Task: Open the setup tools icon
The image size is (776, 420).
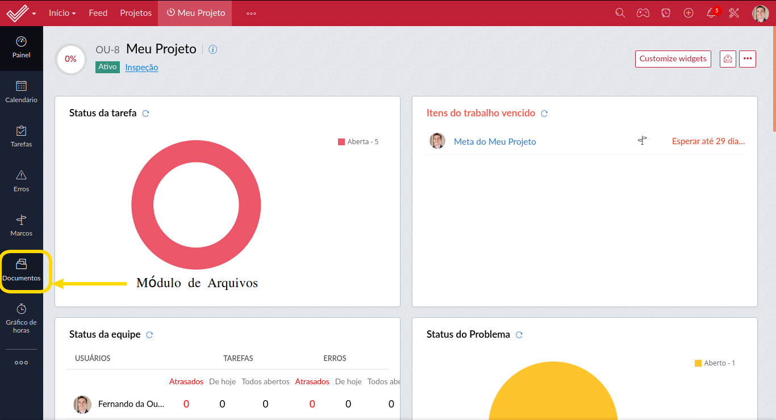Action: (734, 12)
